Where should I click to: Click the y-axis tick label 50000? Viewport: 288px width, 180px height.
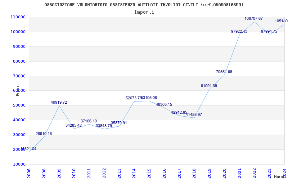[20, 105]
